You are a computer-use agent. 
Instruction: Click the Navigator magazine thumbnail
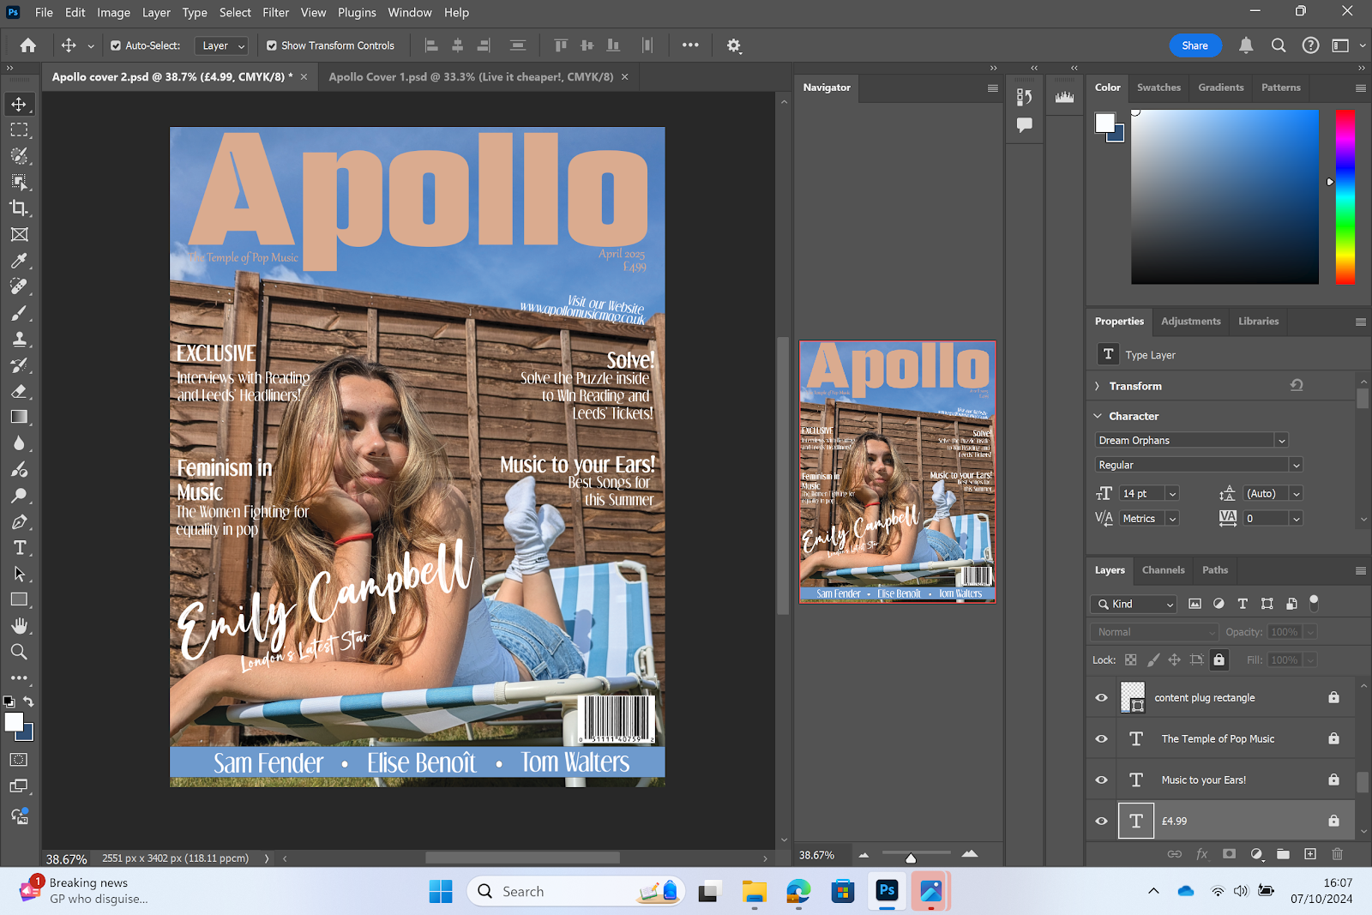coord(897,472)
